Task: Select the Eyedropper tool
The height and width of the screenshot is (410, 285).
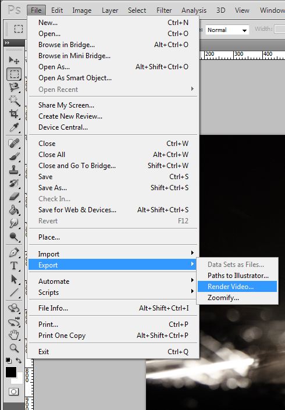Action: [x=14, y=127]
